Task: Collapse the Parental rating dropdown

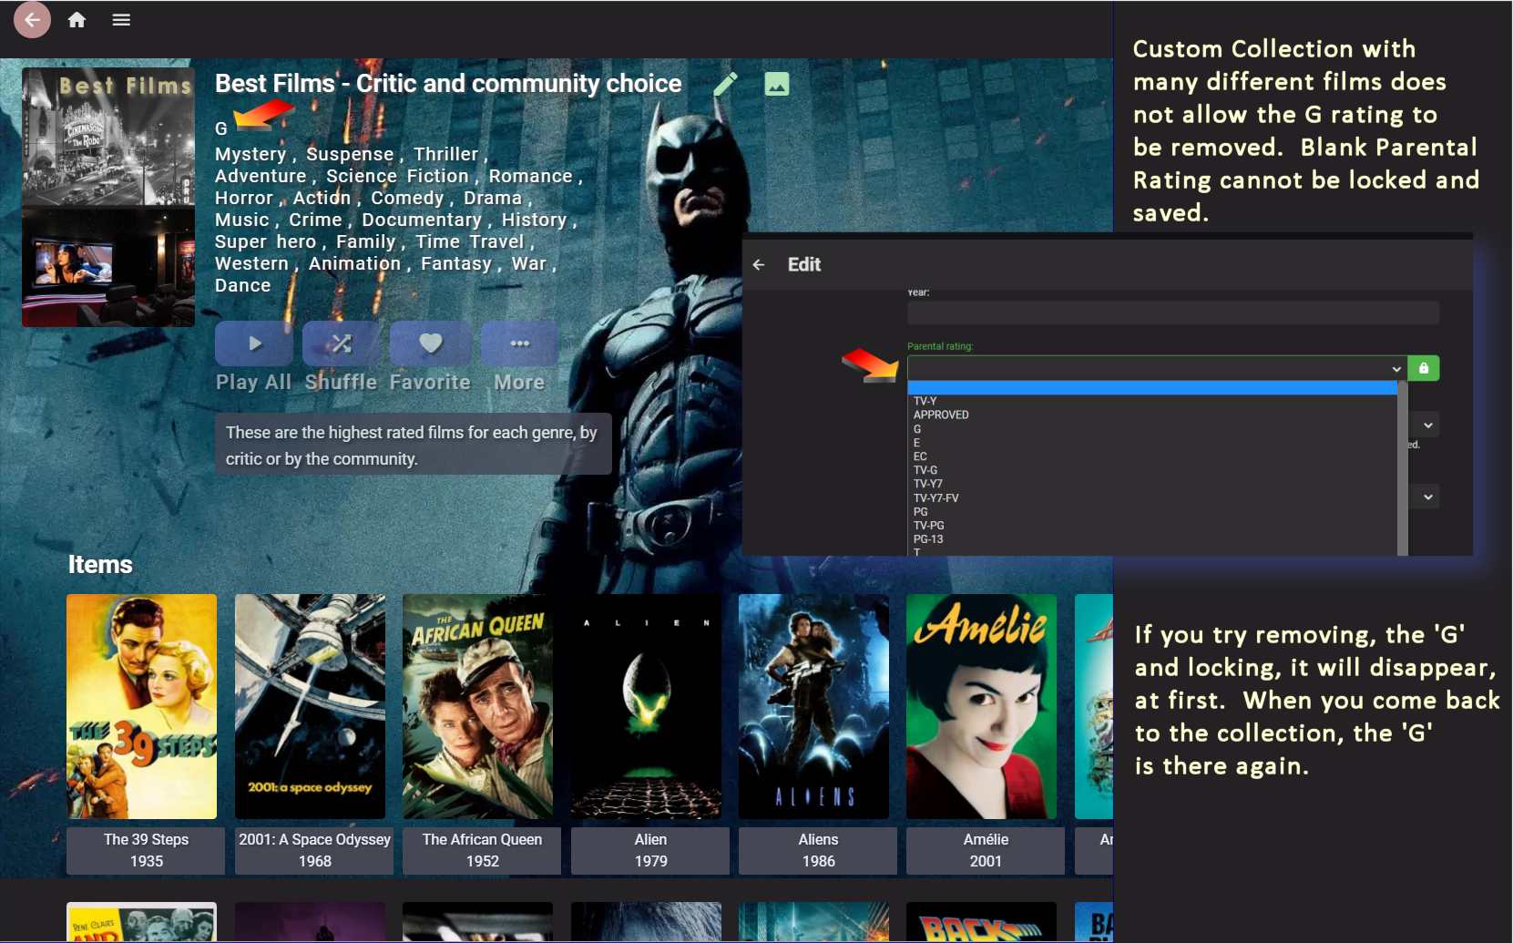Action: click(1395, 369)
